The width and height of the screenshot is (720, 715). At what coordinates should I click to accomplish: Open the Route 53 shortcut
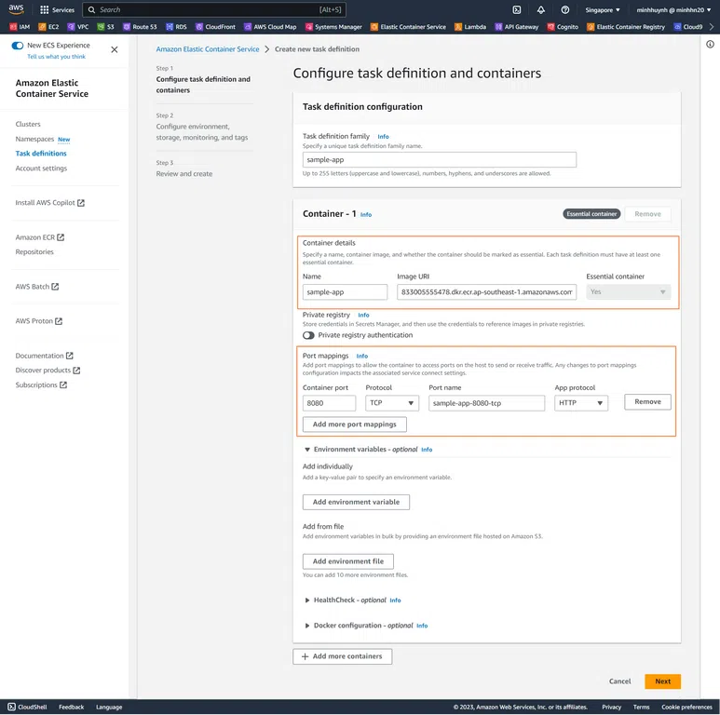click(x=140, y=27)
